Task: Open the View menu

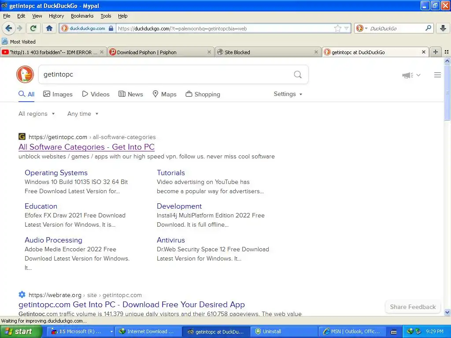Action: pos(37,16)
